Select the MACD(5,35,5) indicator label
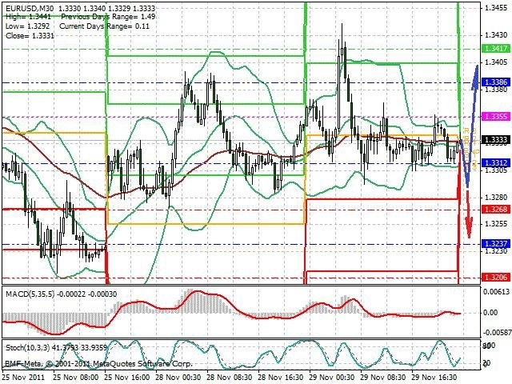512x384 pixels. tap(30, 294)
